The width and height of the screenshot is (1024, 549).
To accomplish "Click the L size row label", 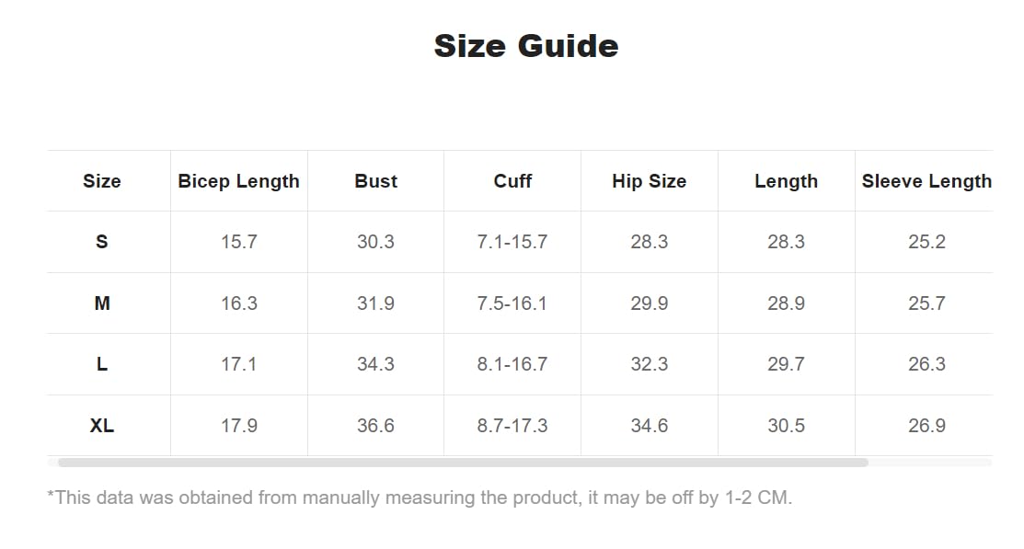I will click(102, 363).
